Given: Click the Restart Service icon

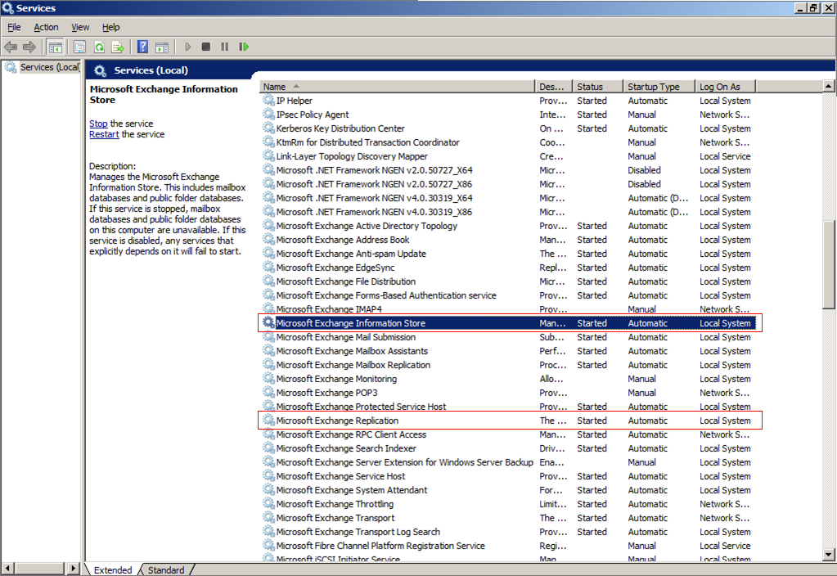Looking at the screenshot, I should (244, 47).
